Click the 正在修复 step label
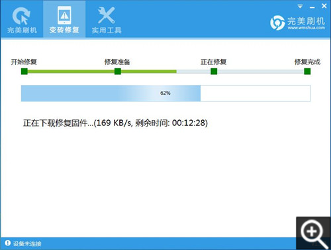Screen dimensions: 331x250 pyautogui.click(x=213, y=62)
